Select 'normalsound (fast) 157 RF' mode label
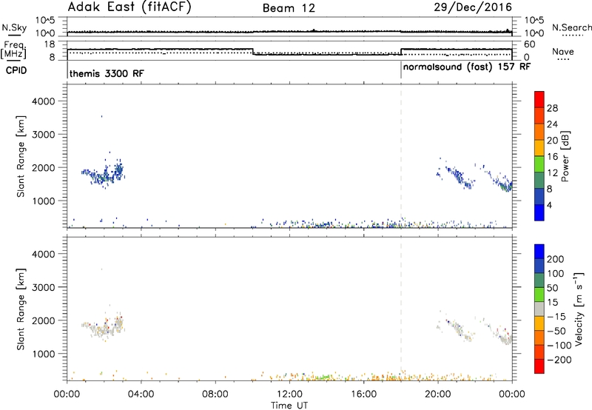The width and height of the screenshot is (592, 410). (x=467, y=67)
